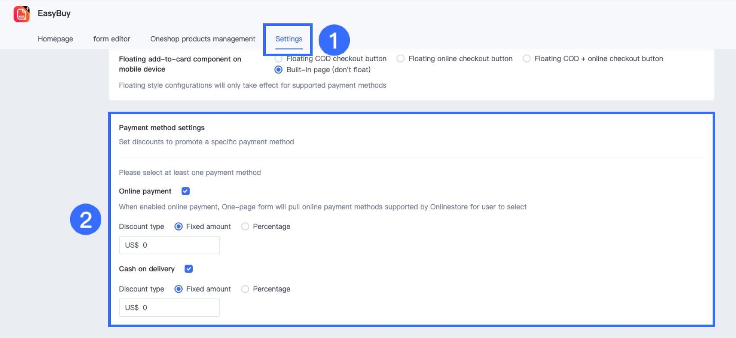Open the form editor tab
The height and width of the screenshot is (338, 736).
point(112,39)
